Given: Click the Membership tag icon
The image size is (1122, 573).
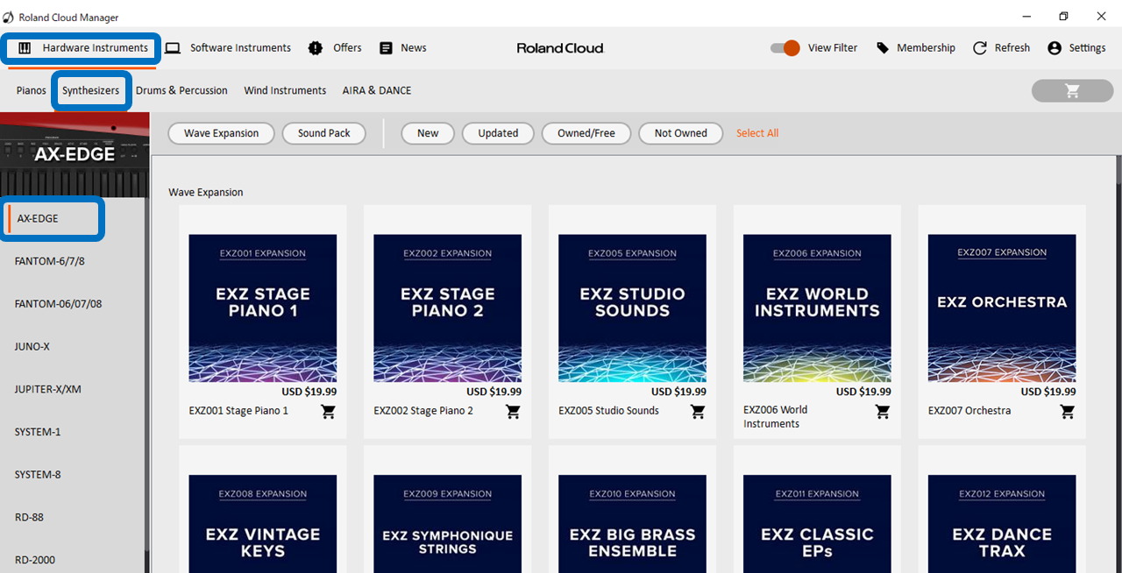Looking at the screenshot, I should point(883,48).
